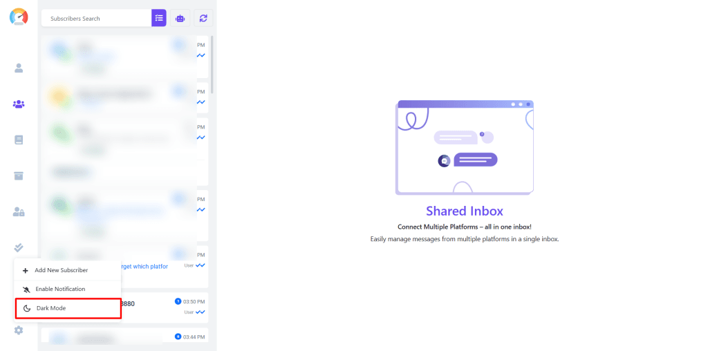Open the settings gear icon
The image size is (708, 351).
pyautogui.click(x=19, y=330)
